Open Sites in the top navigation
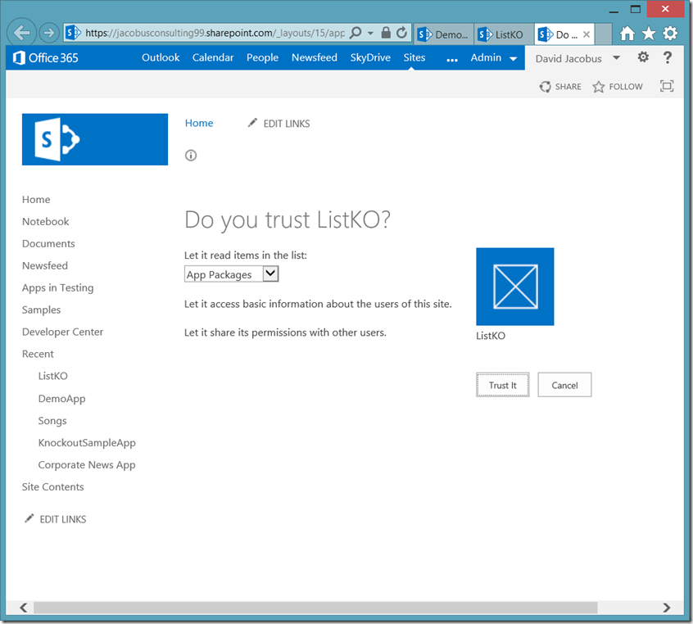The image size is (693, 624). (x=414, y=57)
